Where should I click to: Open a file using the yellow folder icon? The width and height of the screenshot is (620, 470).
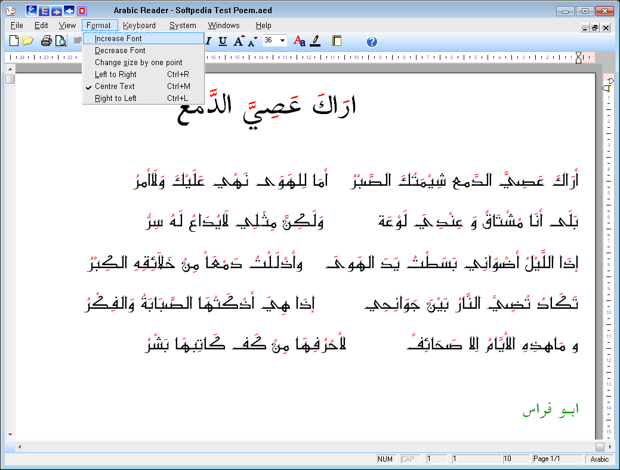pos(27,41)
